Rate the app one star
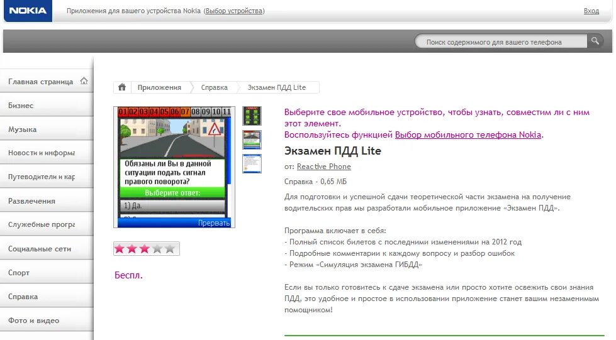Image resolution: width=616 pixels, height=340 pixels. [120, 248]
